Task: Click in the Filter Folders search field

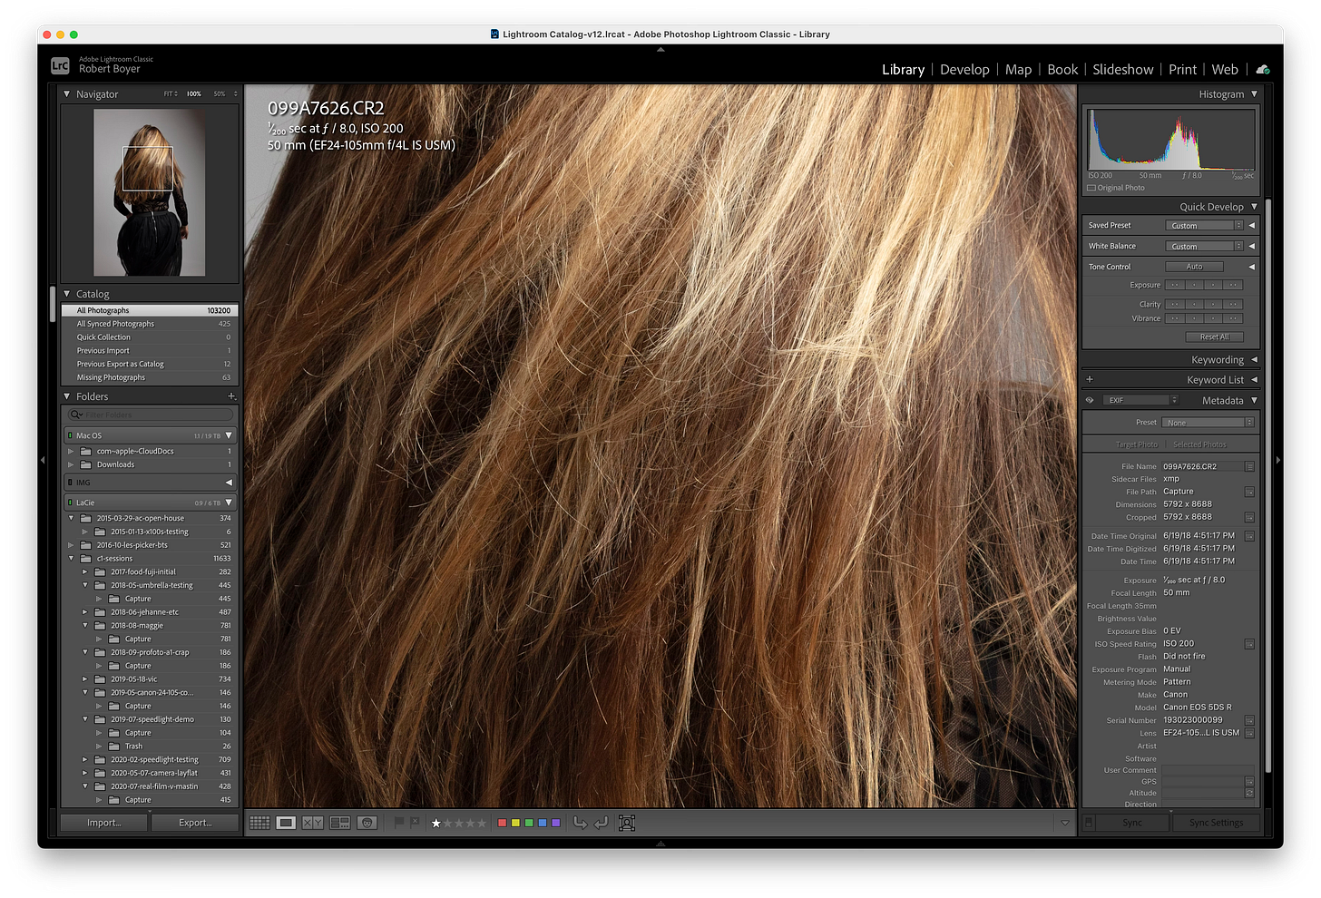Action: (x=150, y=415)
